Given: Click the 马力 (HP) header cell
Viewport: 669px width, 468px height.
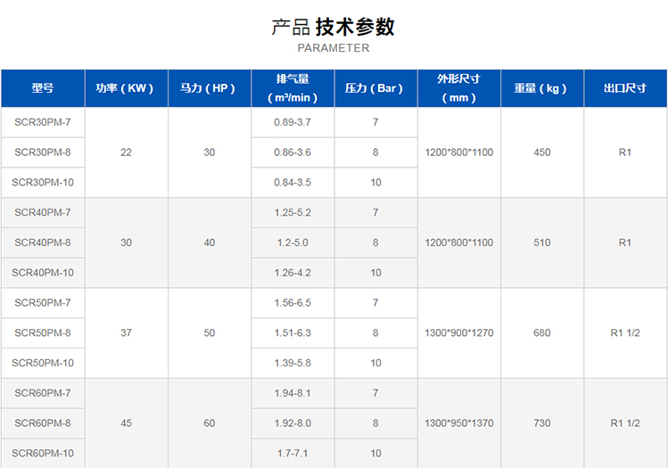Looking at the screenshot, I should coord(209,88).
